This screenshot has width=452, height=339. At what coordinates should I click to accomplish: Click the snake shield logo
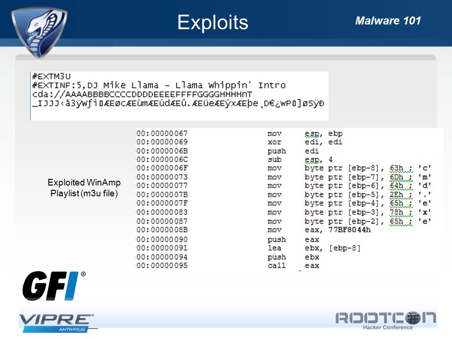pyautogui.click(x=39, y=32)
